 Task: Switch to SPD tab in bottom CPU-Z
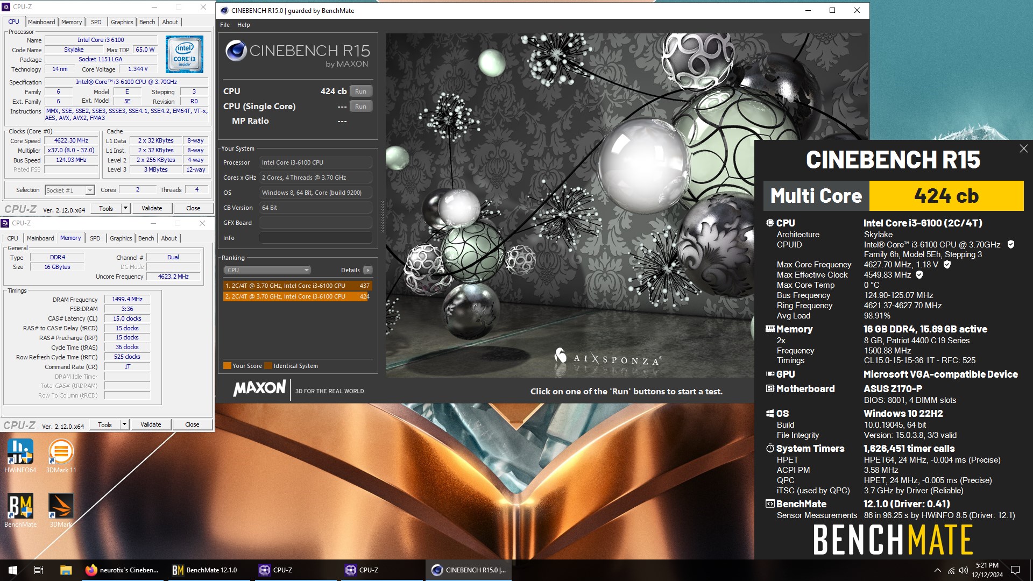pyautogui.click(x=95, y=238)
